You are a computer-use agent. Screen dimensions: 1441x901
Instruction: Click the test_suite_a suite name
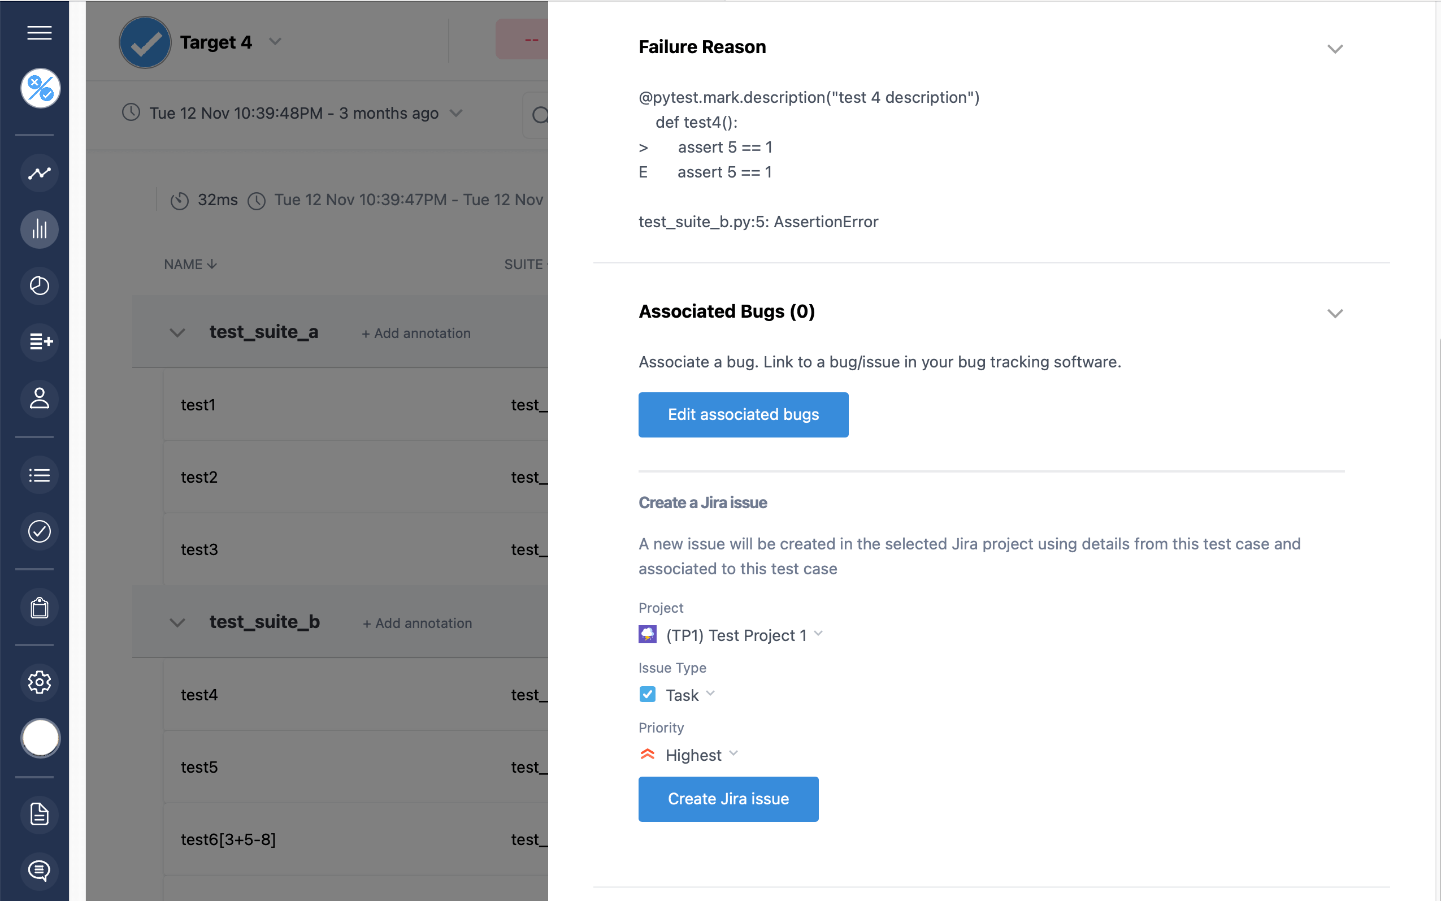pos(264,332)
